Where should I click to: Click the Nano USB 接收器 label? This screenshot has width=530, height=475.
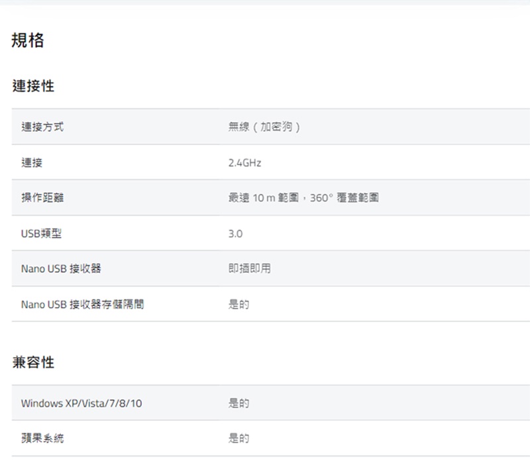click(61, 269)
